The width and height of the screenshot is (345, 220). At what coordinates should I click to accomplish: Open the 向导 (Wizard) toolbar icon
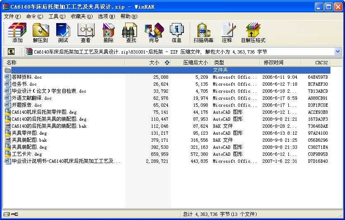point(154,33)
